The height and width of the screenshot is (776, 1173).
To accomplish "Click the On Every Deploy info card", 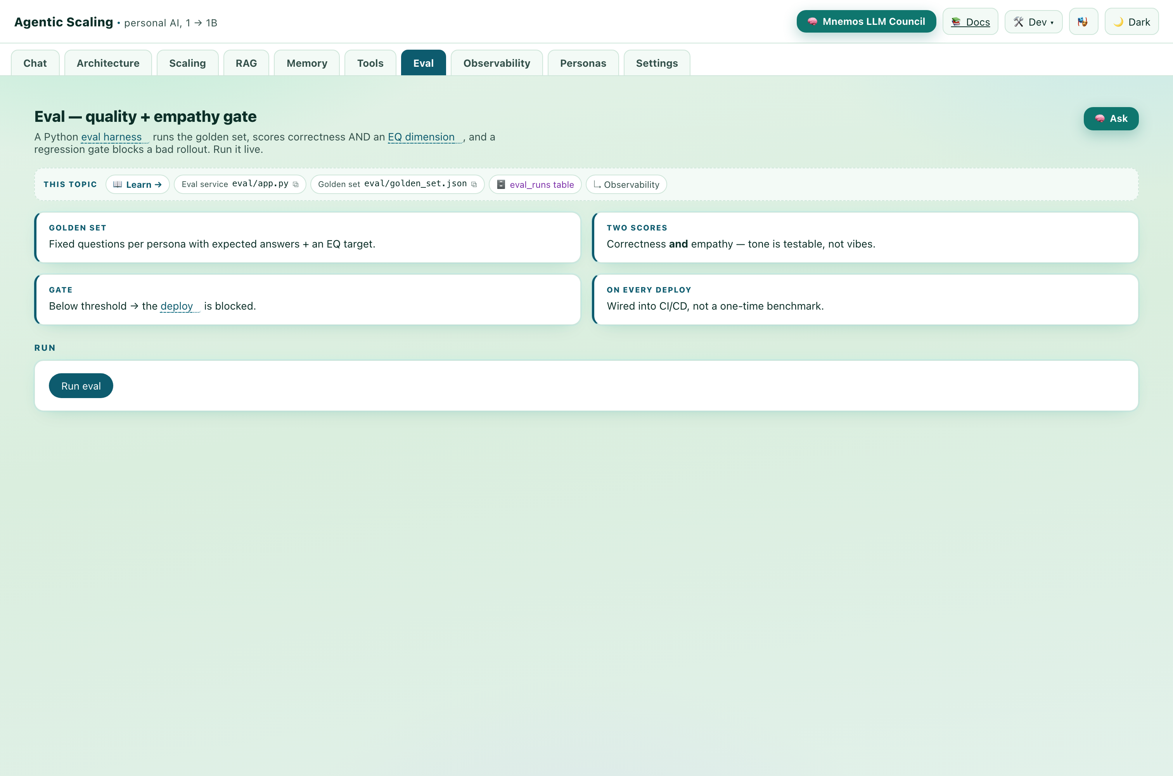I will [x=865, y=300].
